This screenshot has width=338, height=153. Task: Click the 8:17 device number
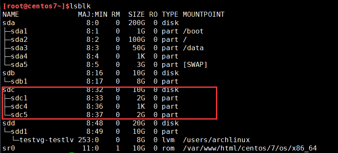tap(95, 82)
